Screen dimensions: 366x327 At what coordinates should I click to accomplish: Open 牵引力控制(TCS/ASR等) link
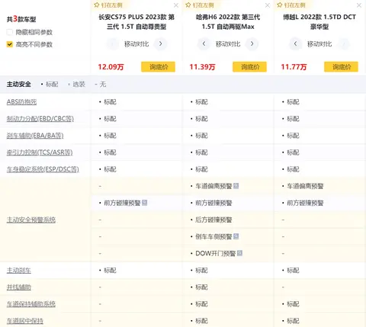[40, 152]
